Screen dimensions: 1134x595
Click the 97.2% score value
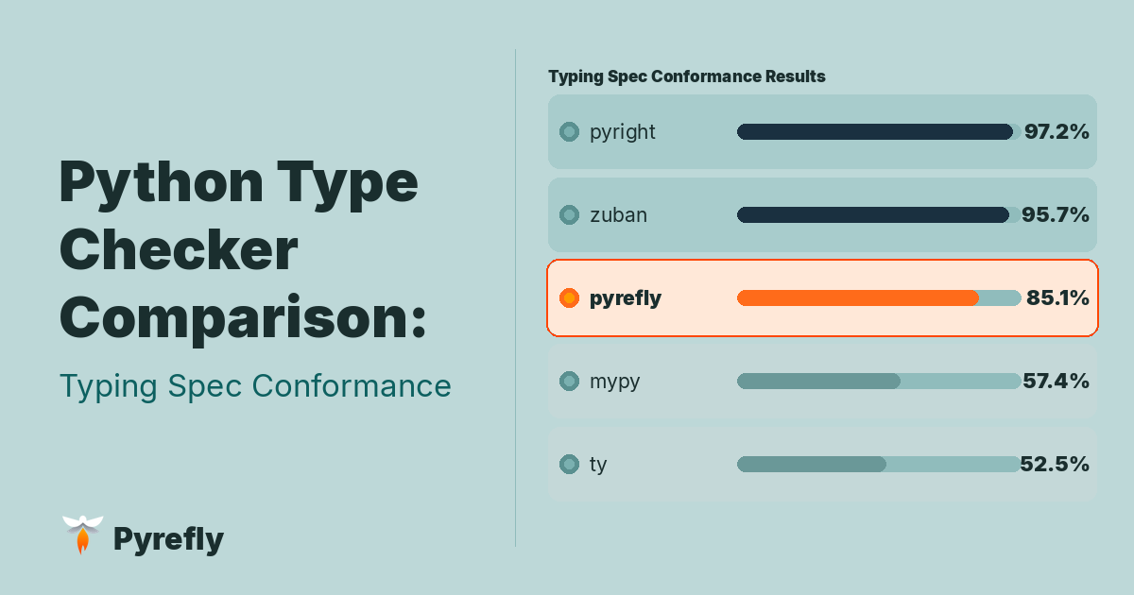1057,132
